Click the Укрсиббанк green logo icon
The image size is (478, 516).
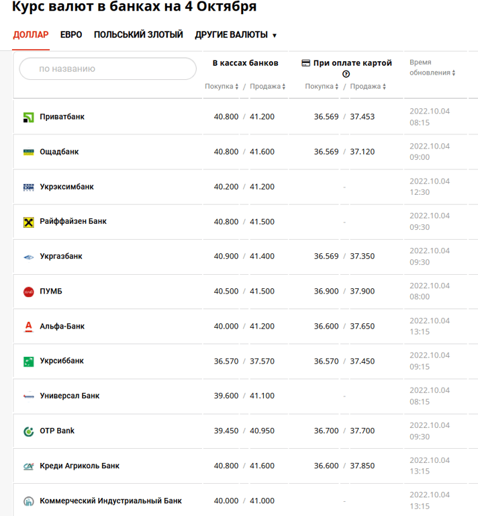pos(29,361)
